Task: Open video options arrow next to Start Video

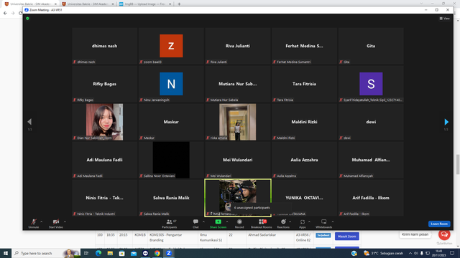Action: (65, 221)
